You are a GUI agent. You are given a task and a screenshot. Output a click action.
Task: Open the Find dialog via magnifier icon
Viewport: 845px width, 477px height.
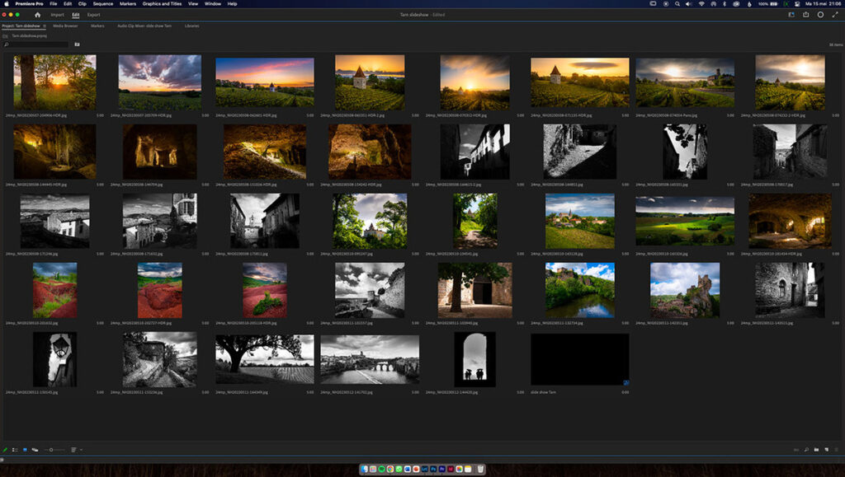click(806, 449)
